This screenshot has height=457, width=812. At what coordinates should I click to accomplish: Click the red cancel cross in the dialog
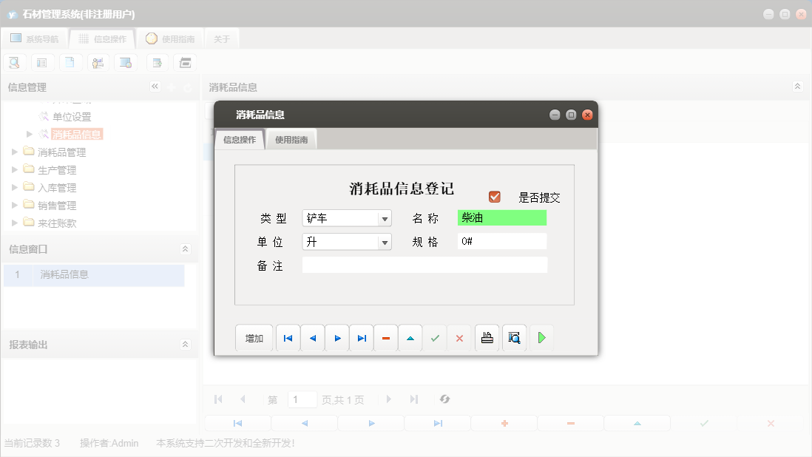pos(459,338)
